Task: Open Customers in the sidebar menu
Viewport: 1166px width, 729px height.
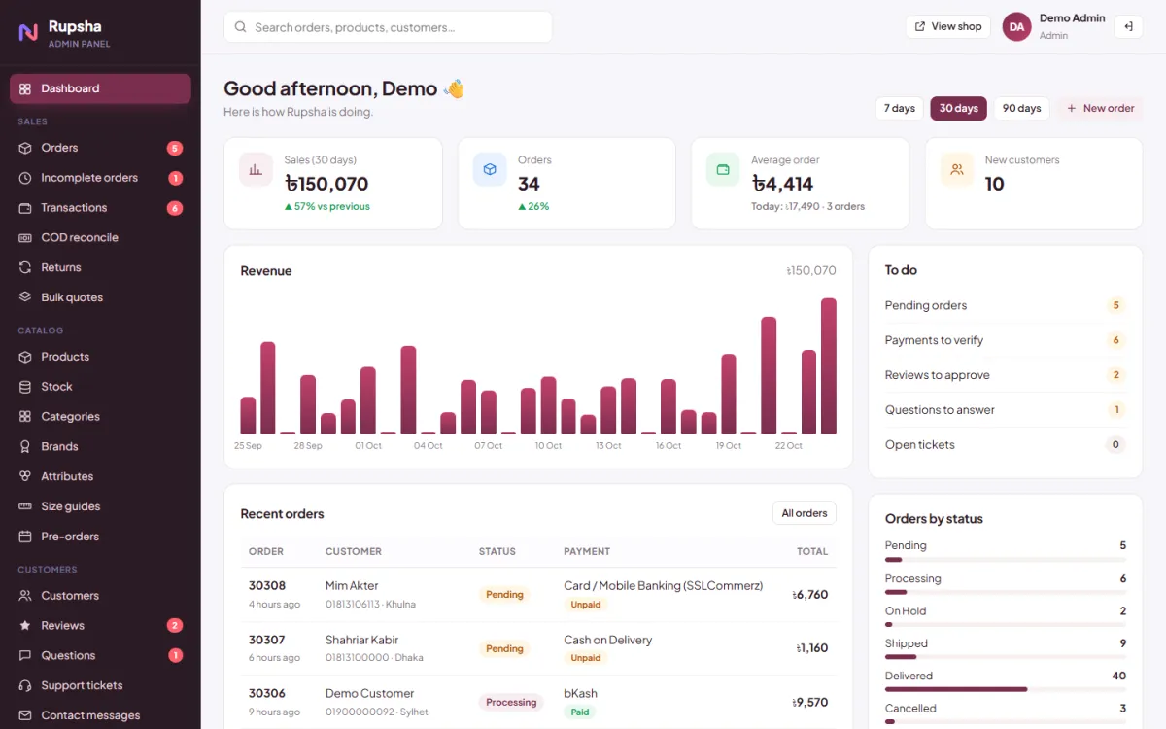Action: pos(100,595)
